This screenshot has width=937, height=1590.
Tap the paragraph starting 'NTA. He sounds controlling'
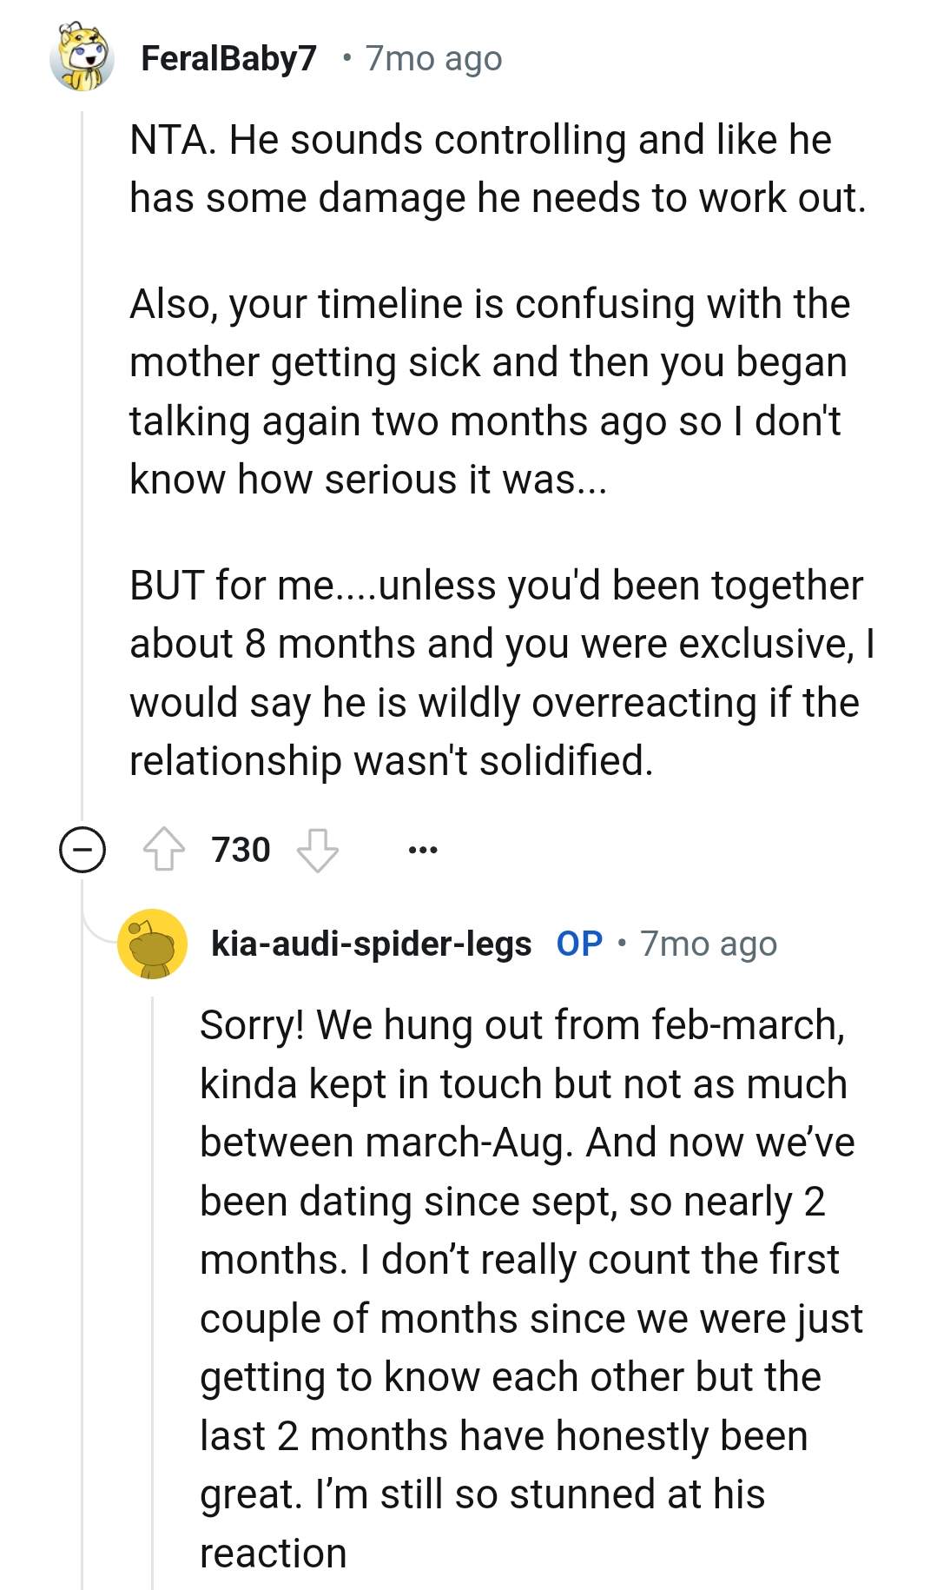[498, 169]
